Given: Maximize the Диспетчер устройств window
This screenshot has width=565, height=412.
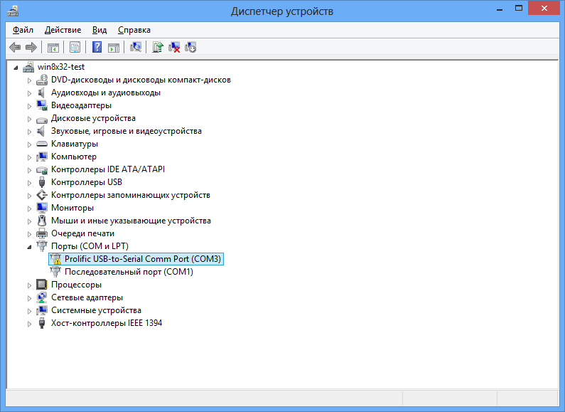Looking at the screenshot, I should click(519, 9).
